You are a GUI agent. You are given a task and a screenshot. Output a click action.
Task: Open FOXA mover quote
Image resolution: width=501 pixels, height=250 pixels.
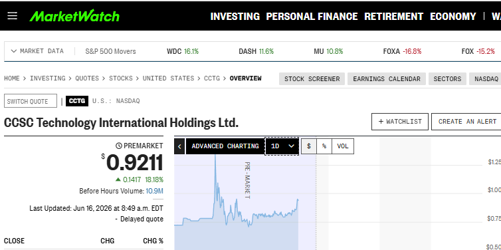point(402,51)
